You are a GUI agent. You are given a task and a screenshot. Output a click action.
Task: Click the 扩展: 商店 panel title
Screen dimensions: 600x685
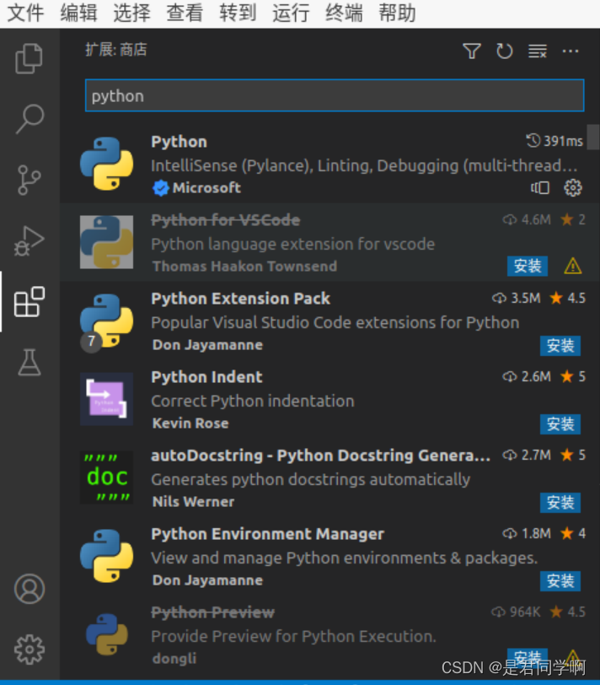coord(116,50)
